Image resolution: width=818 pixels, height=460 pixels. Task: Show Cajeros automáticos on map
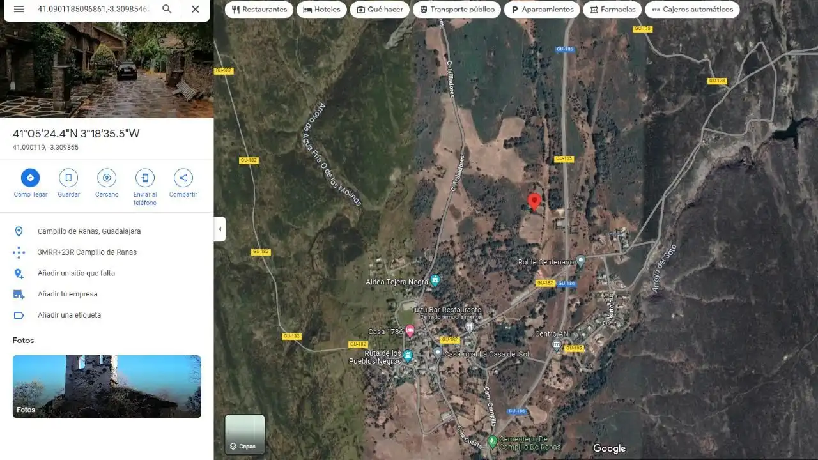point(692,10)
